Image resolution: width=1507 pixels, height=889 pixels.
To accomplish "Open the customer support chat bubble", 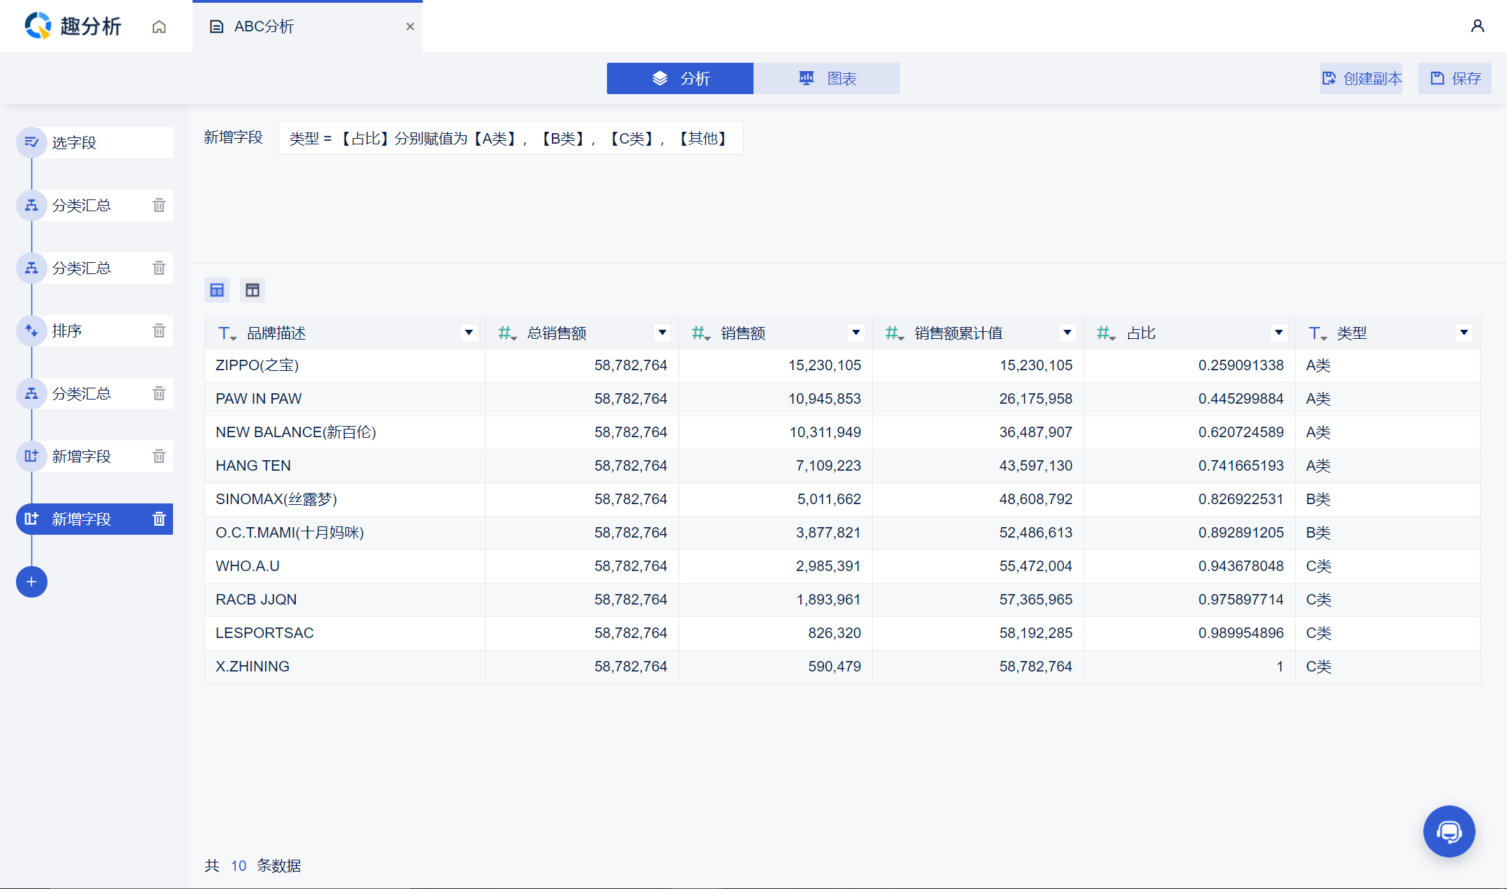I will pyautogui.click(x=1448, y=831).
